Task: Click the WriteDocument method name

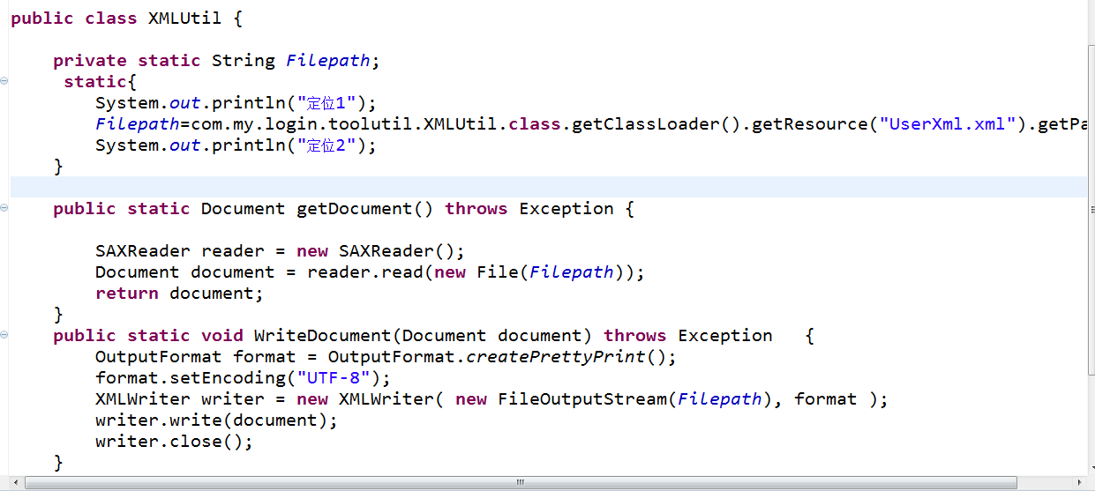Action: [323, 336]
